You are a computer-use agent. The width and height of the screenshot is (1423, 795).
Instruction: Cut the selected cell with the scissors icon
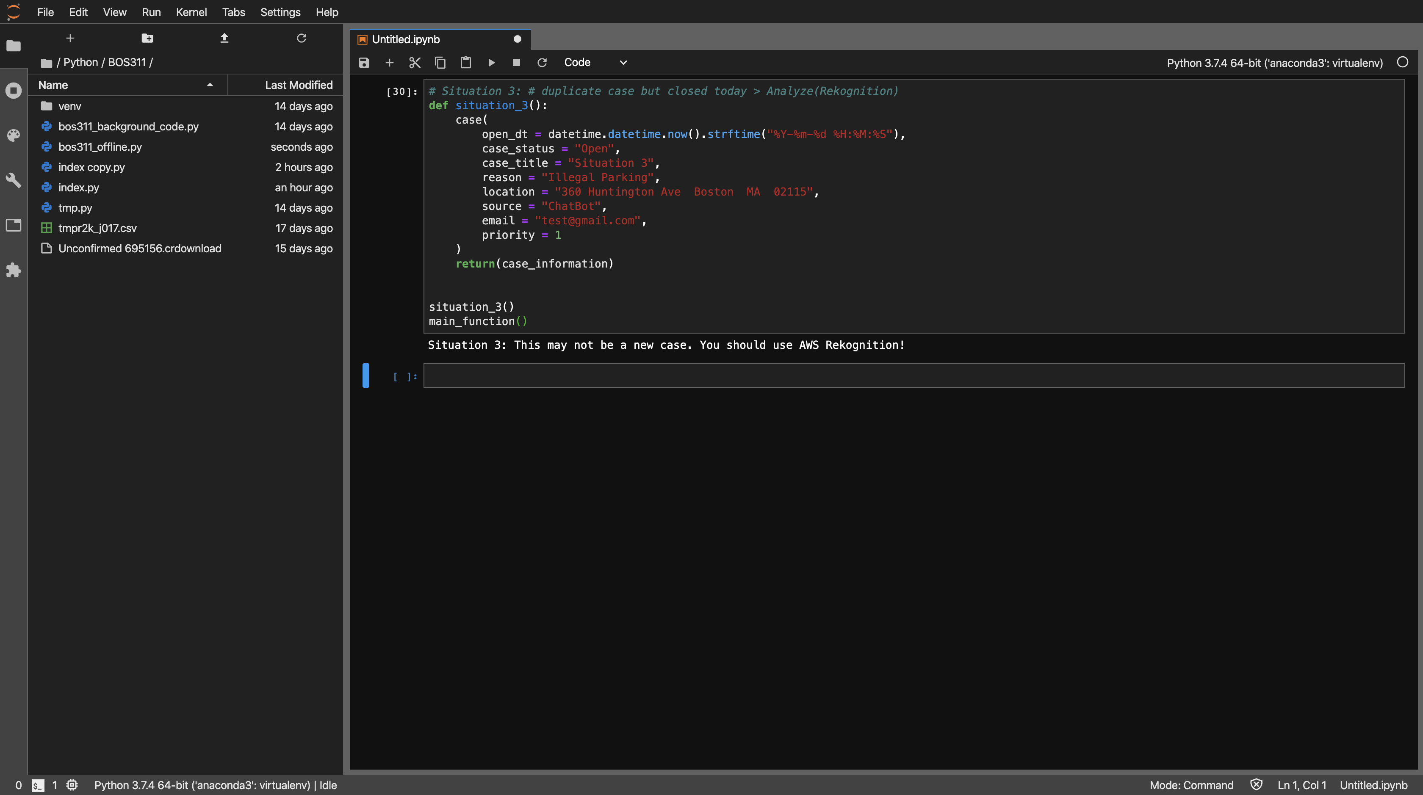click(x=414, y=62)
